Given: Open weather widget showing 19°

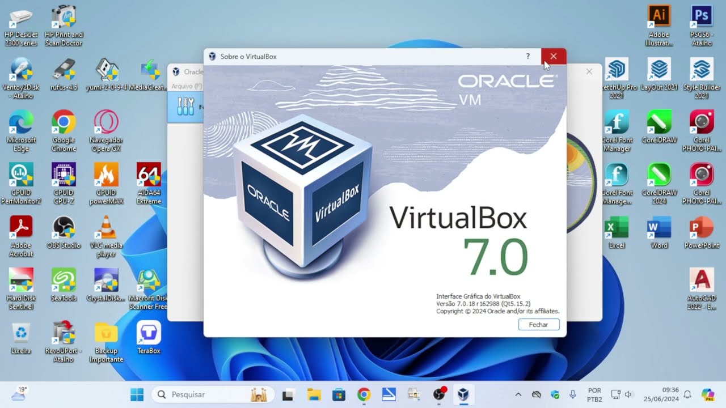Looking at the screenshot, I should pyautogui.click(x=19, y=394).
